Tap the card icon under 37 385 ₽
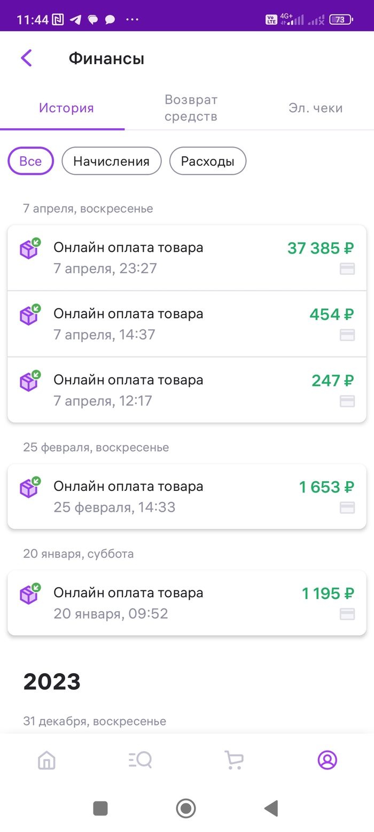This screenshot has width=374, height=832. tap(347, 269)
